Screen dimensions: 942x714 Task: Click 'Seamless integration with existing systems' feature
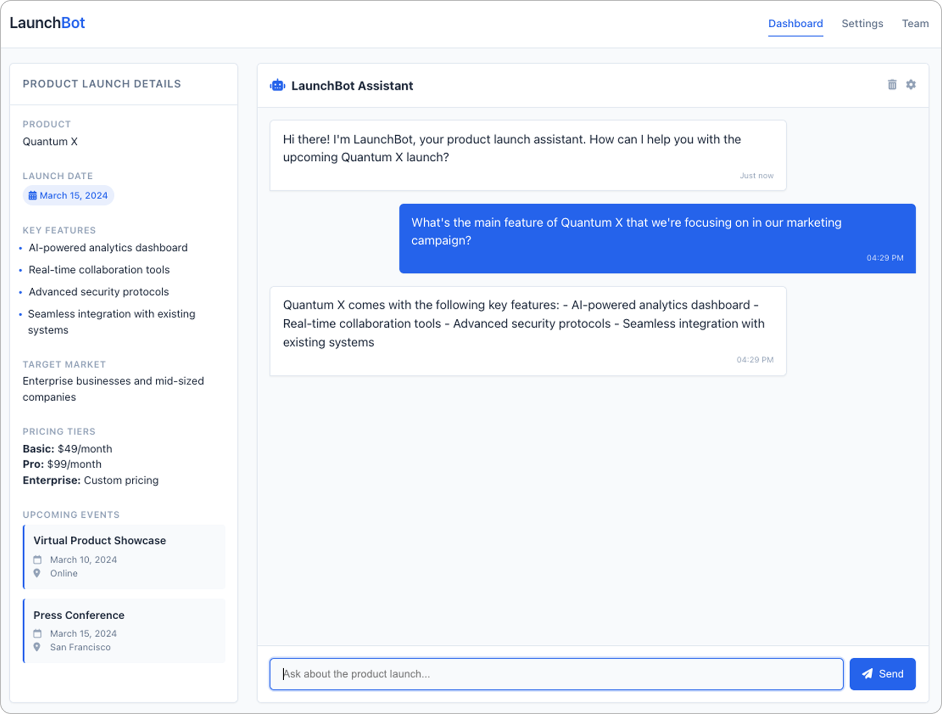tap(111, 322)
